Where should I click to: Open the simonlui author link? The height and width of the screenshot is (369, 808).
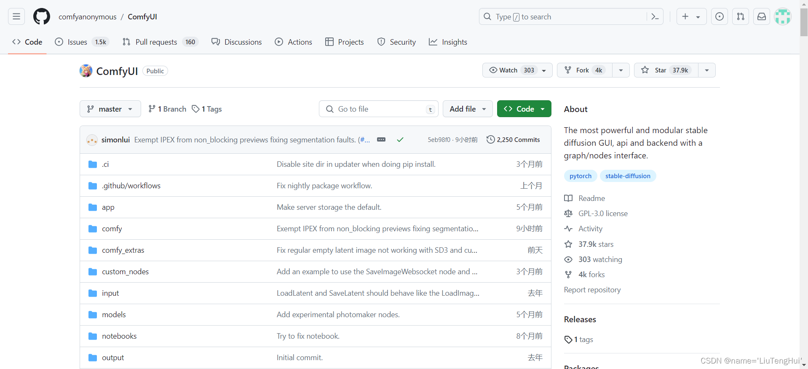115,140
